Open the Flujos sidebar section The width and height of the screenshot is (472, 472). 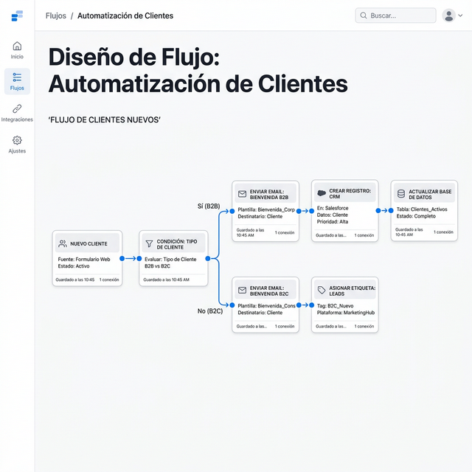(x=17, y=81)
